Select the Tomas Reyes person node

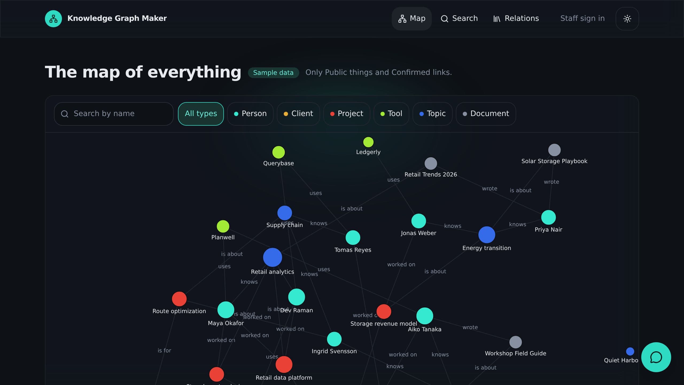(353, 238)
